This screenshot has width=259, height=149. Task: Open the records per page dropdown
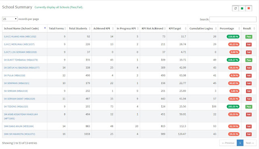click(x=10, y=19)
